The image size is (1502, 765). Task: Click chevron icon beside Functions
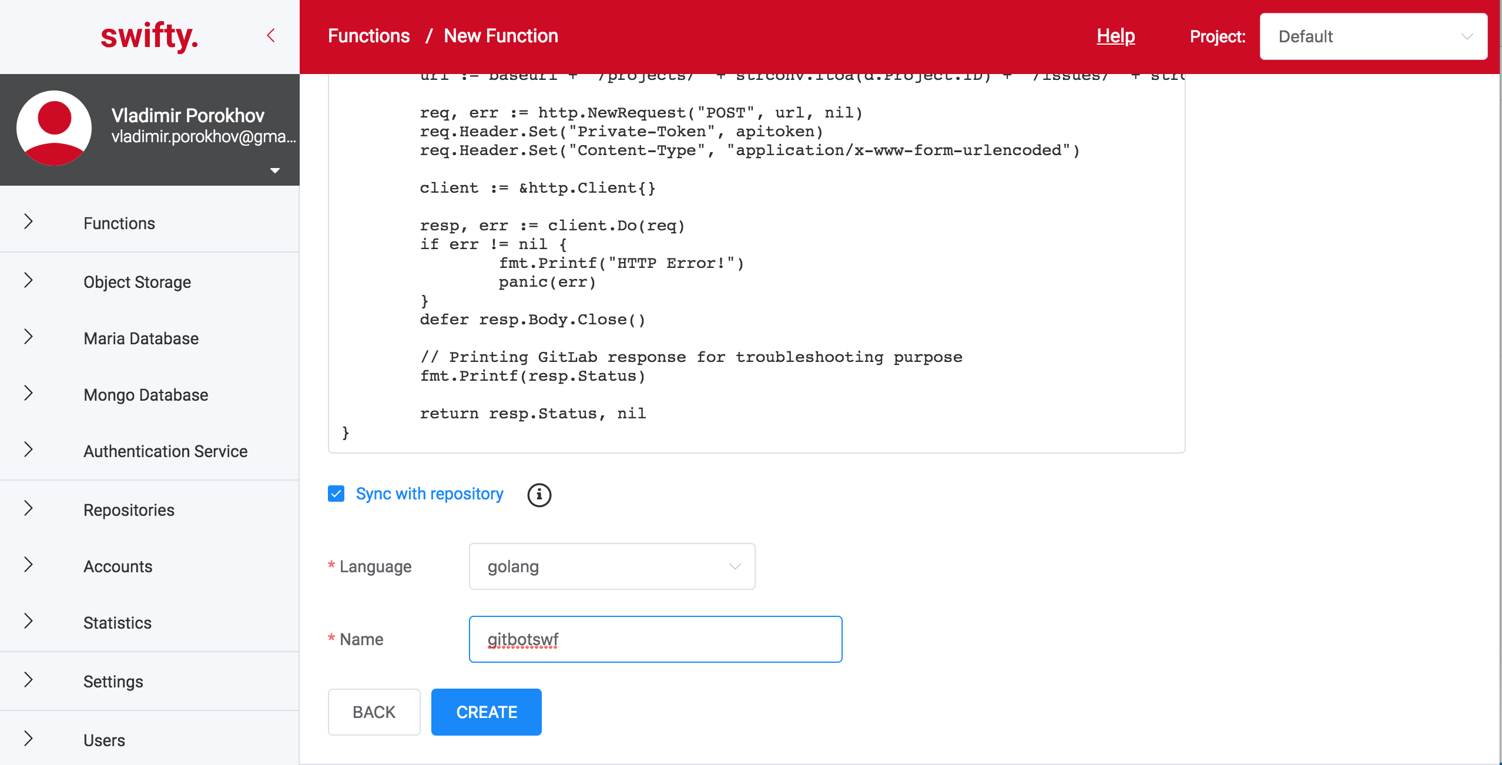28,222
